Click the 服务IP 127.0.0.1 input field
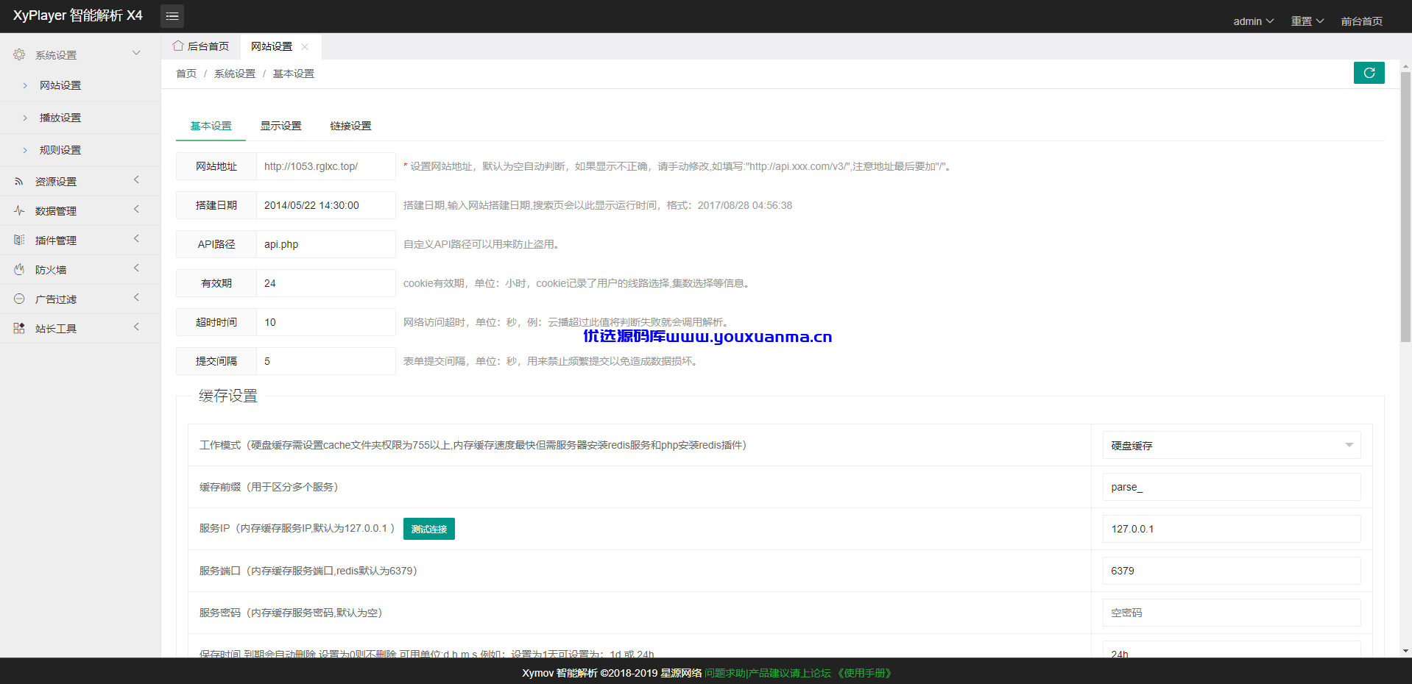This screenshot has width=1412, height=684. tap(1232, 529)
